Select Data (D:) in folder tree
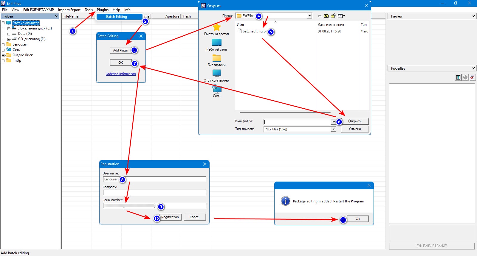 pos(25,34)
